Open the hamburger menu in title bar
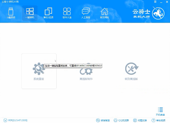This screenshot has width=170, height=123. [155, 2]
